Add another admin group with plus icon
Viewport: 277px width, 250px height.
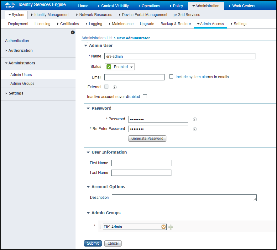[171, 227]
